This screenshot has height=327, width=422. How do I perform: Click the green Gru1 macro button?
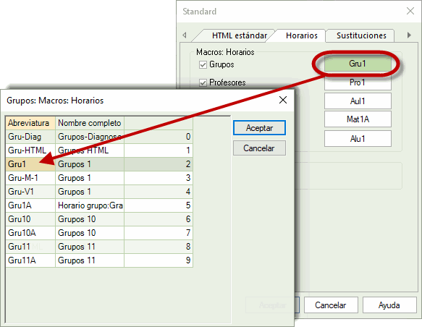point(358,64)
